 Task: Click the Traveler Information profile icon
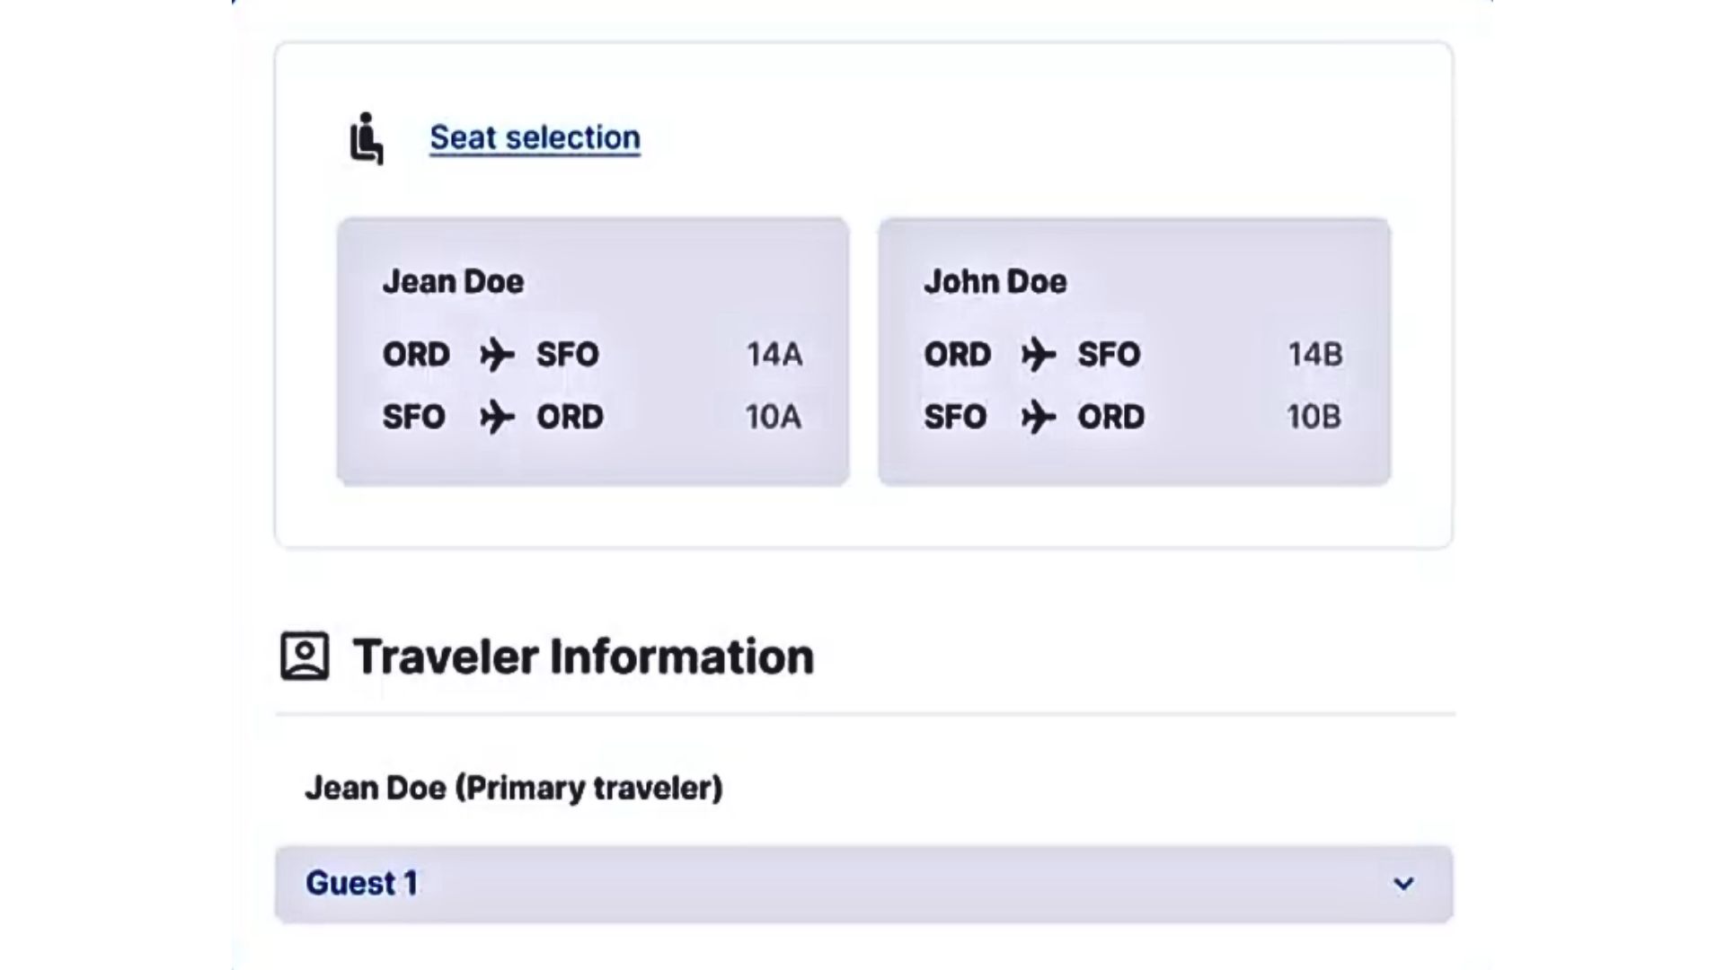pos(305,657)
